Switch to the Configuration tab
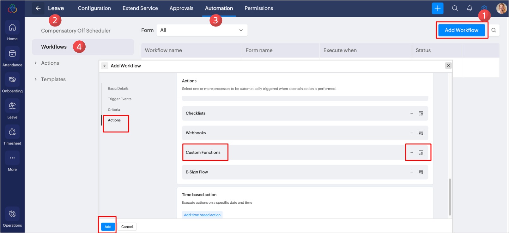The height and width of the screenshot is (233, 509). coord(94,8)
